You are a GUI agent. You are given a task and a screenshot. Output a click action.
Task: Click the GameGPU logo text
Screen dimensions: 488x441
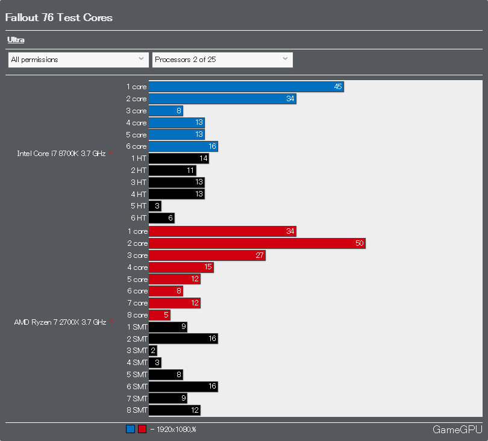coord(457,430)
